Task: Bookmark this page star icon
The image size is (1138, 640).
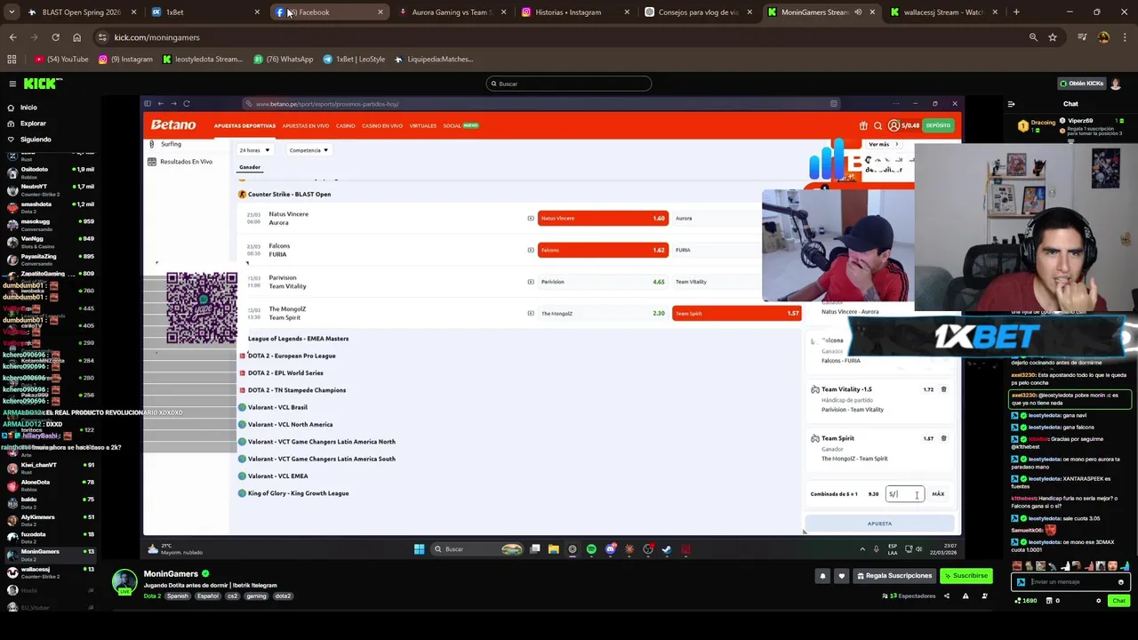Action: coord(1053,37)
